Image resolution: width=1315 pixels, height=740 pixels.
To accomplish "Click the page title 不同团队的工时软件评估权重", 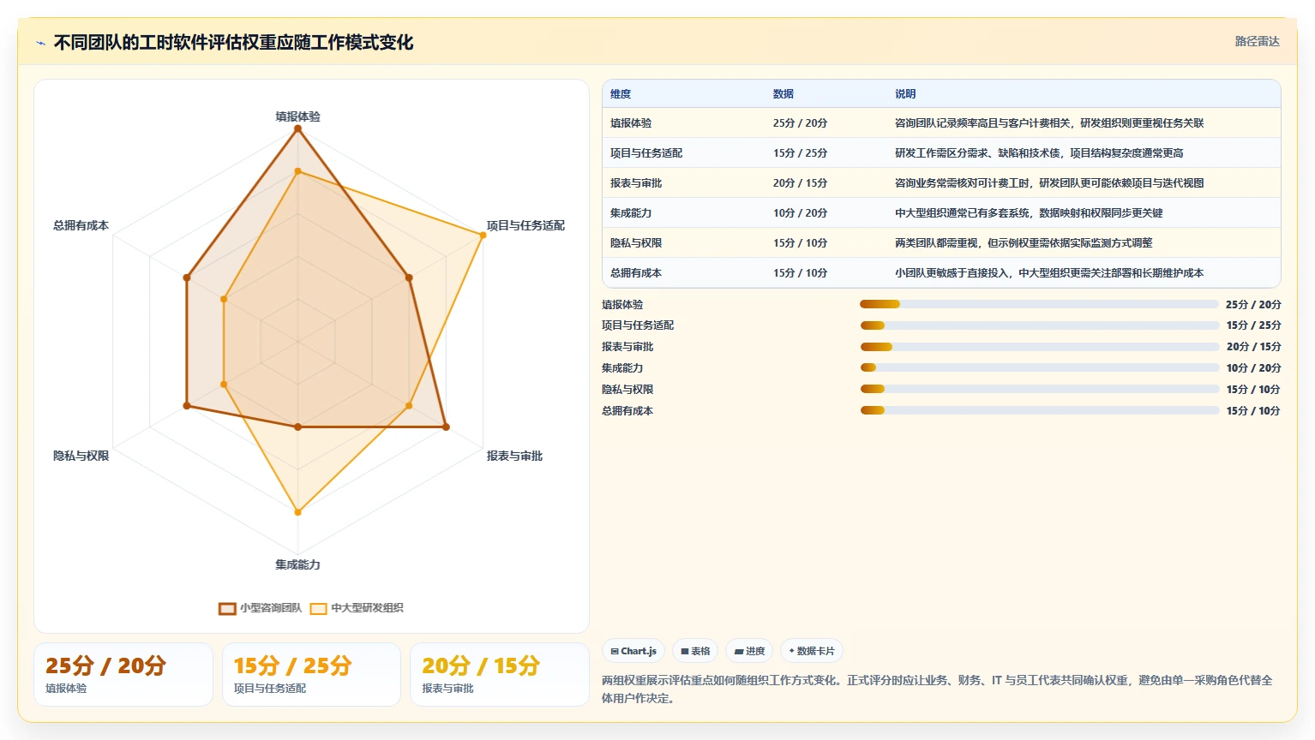I will click(233, 43).
